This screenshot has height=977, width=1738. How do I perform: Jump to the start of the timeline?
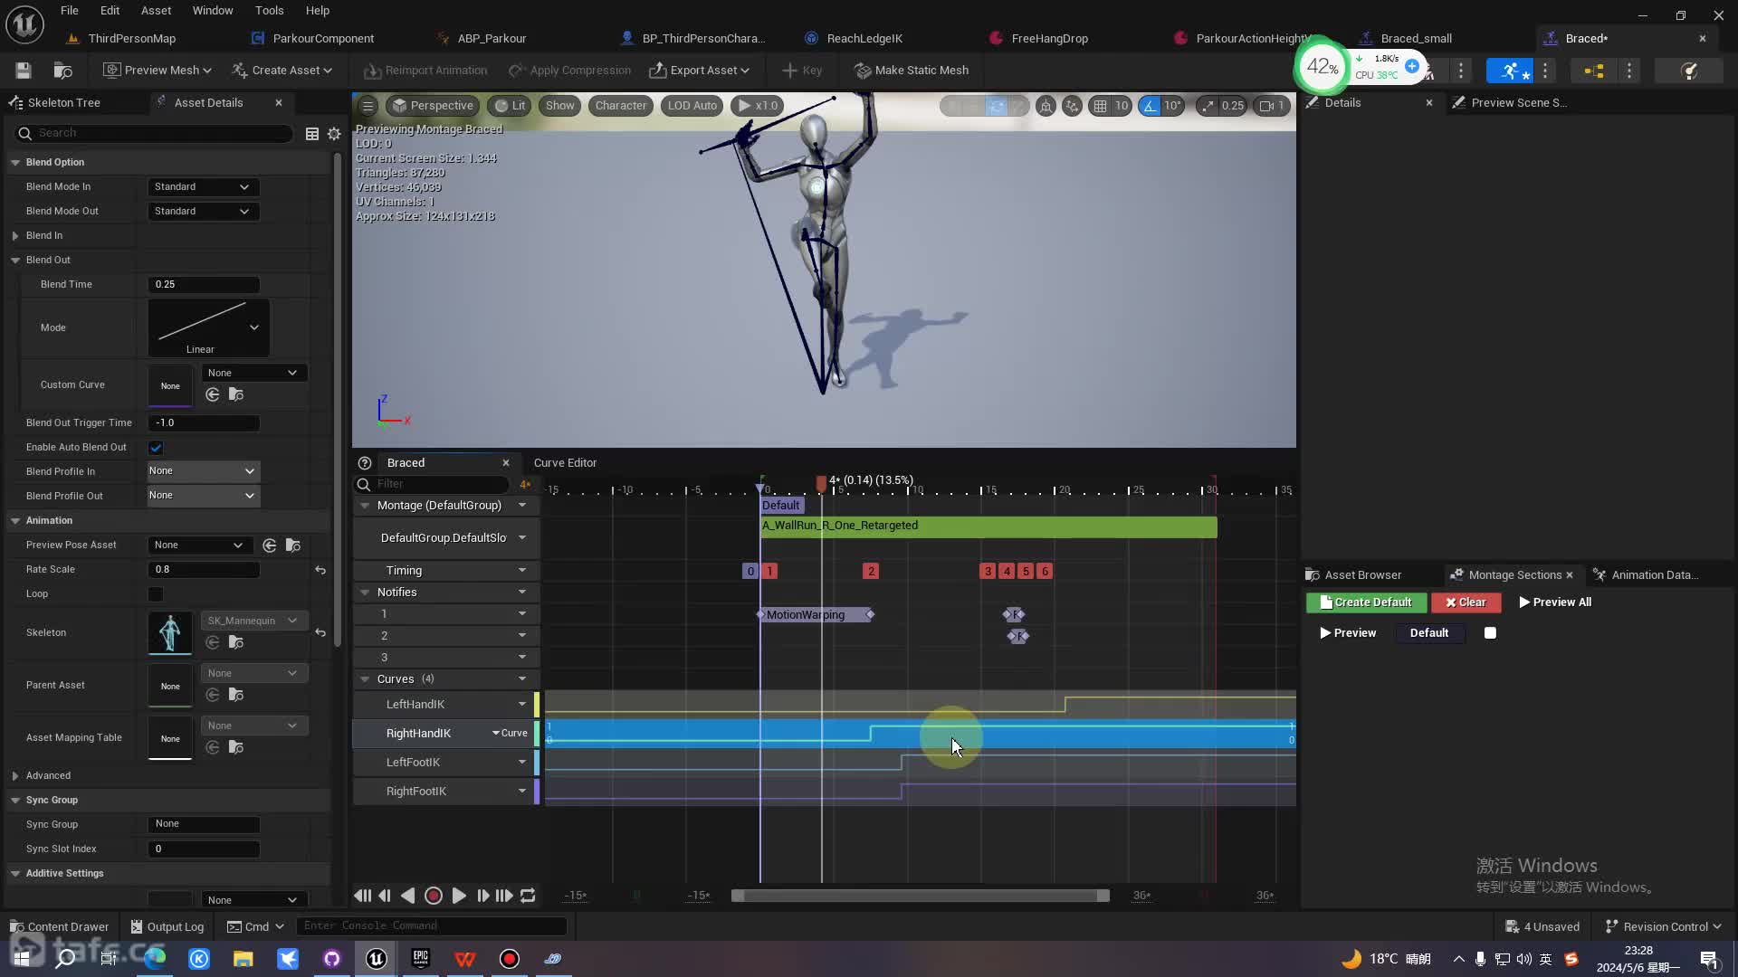tap(362, 896)
